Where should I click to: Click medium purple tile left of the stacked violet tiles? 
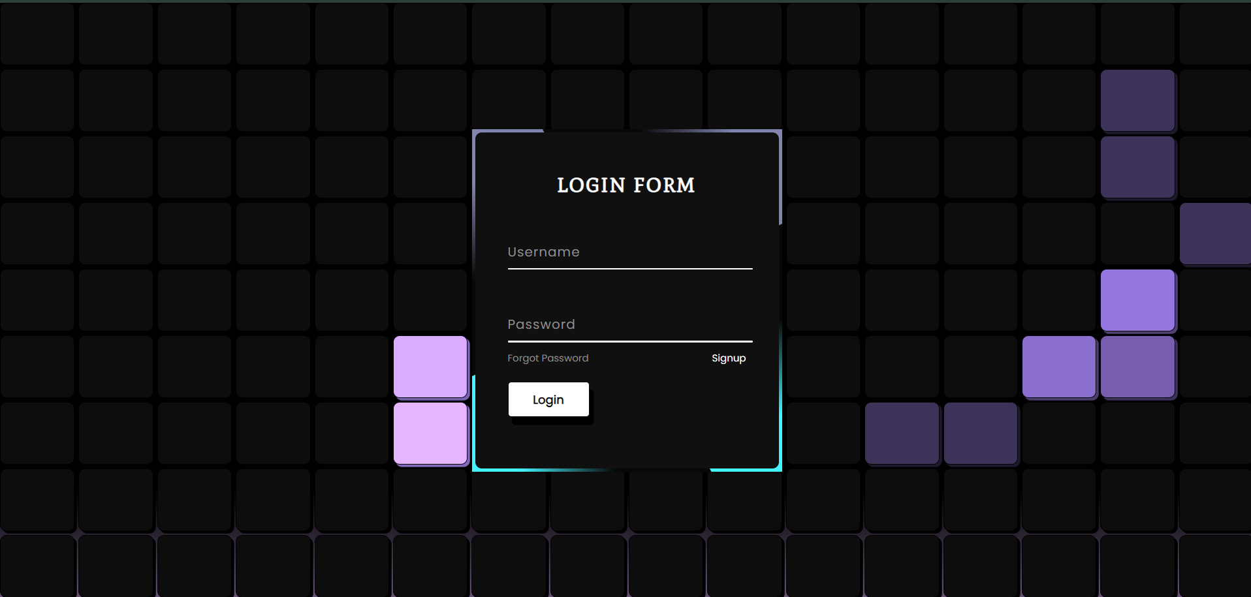(1058, 366)
